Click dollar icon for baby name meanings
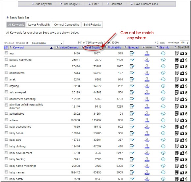 pos(186,166)
